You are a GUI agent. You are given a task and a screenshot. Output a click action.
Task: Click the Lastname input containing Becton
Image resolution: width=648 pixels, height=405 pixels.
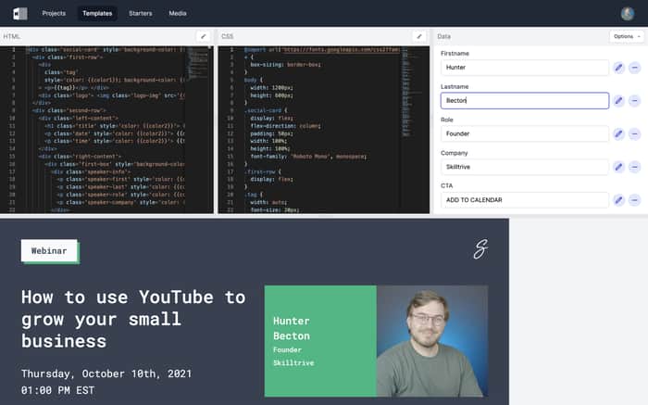(525, 100)
